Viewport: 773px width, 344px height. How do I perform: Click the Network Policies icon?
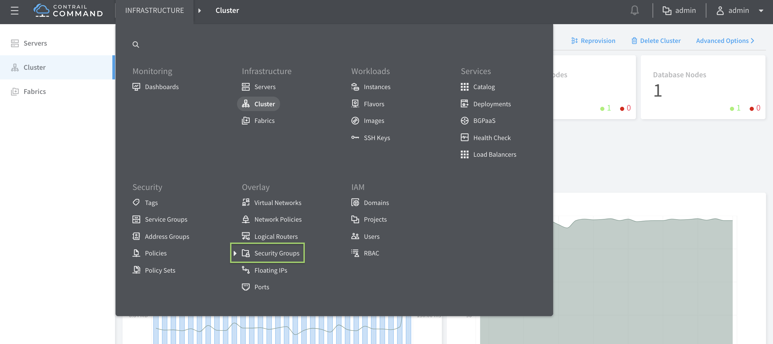[246, 219]
